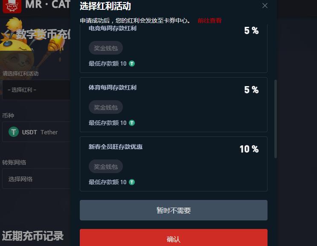317x246 pixels.
Task: Click 奖金钱包 tag in New Year bonus card
Action: pos(106,166)
